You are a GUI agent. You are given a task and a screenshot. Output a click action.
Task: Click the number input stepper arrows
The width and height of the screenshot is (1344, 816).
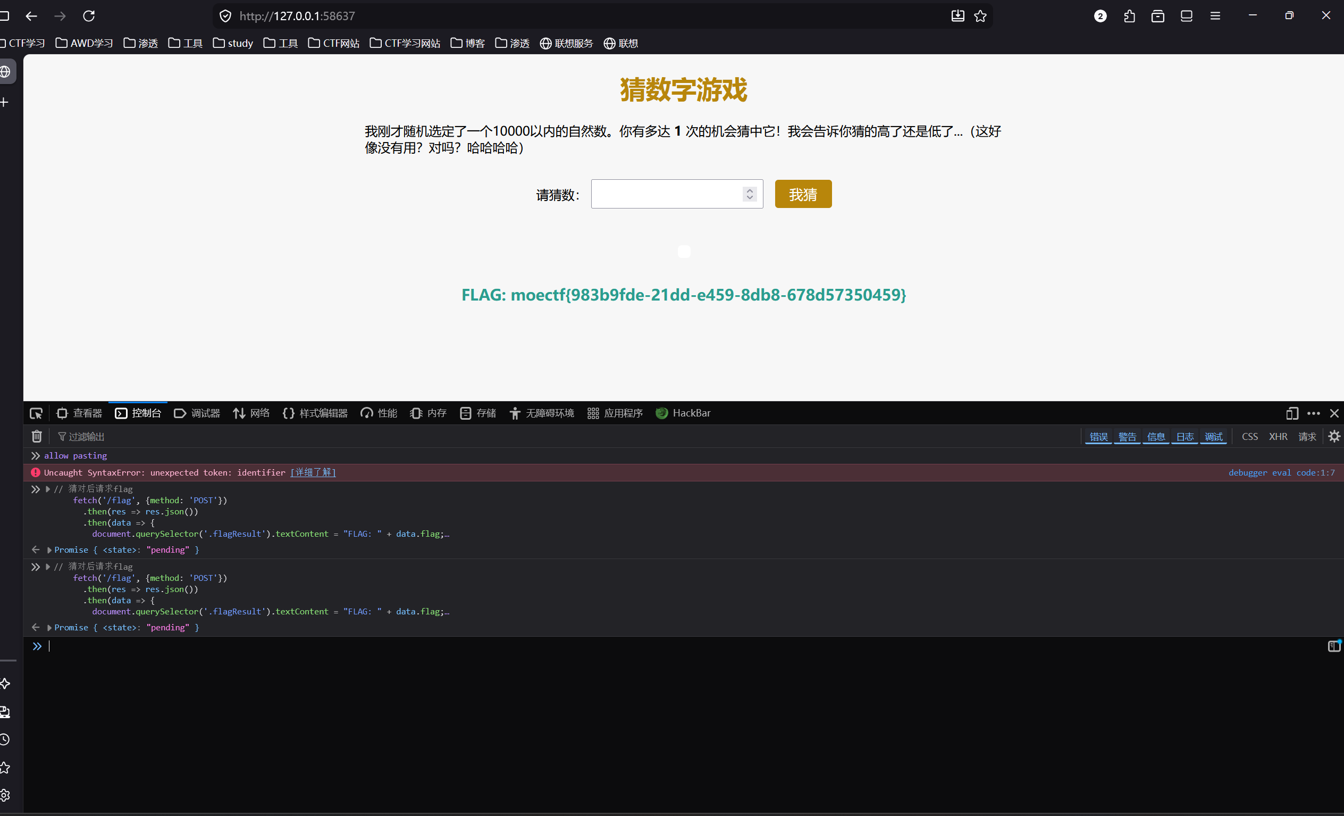coord(750,194)
